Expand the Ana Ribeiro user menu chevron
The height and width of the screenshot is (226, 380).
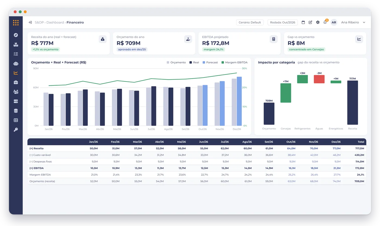tap(364, 22)
